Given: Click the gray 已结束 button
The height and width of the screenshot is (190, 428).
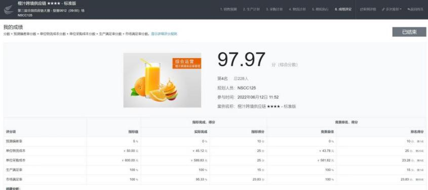Looking at the screenshot, I should pos(409,32).
